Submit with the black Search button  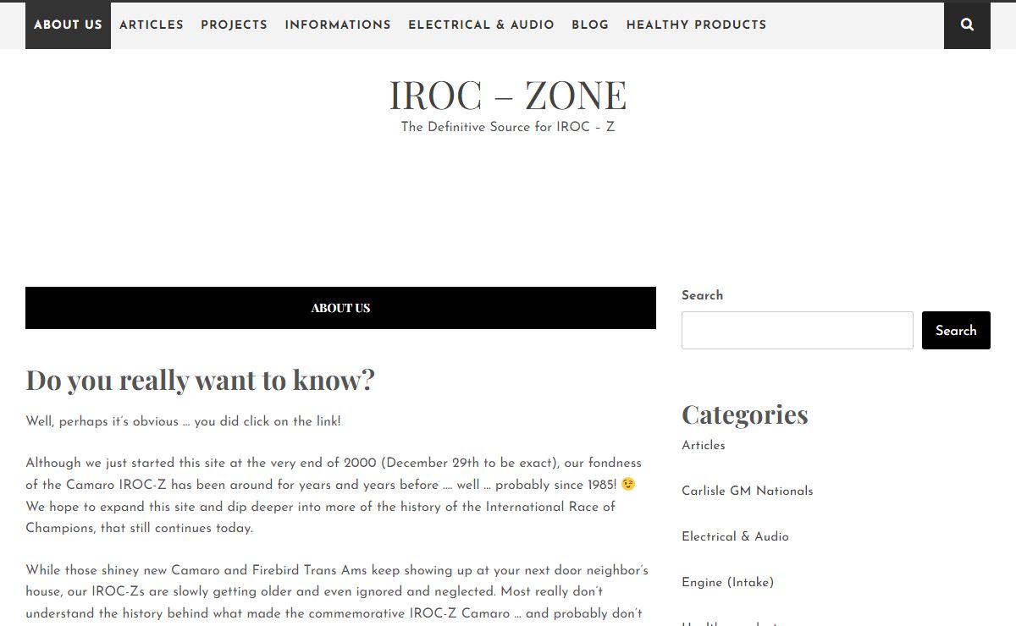pos(956,331)
